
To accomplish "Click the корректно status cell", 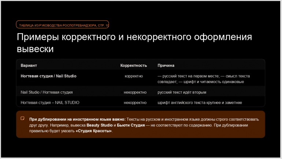I will click(x=133, y=76).
